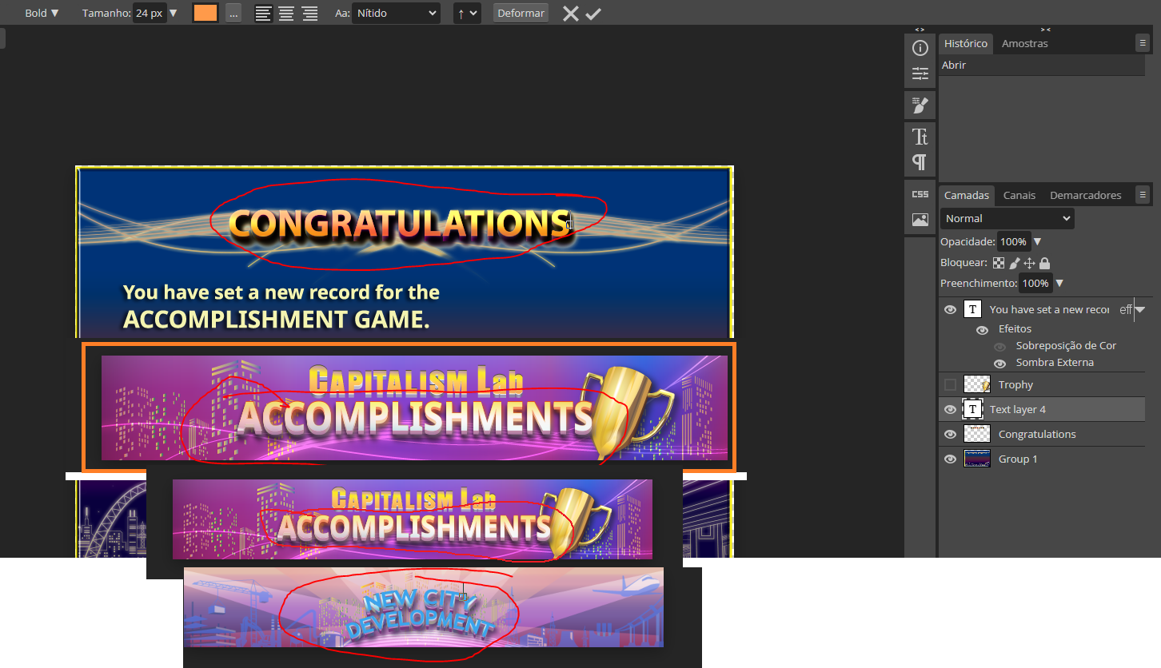Open the Tamanho size dropdown arrow
This screenshot has width=1161, height=668.
pyautogui.click(x=174, y=14)
